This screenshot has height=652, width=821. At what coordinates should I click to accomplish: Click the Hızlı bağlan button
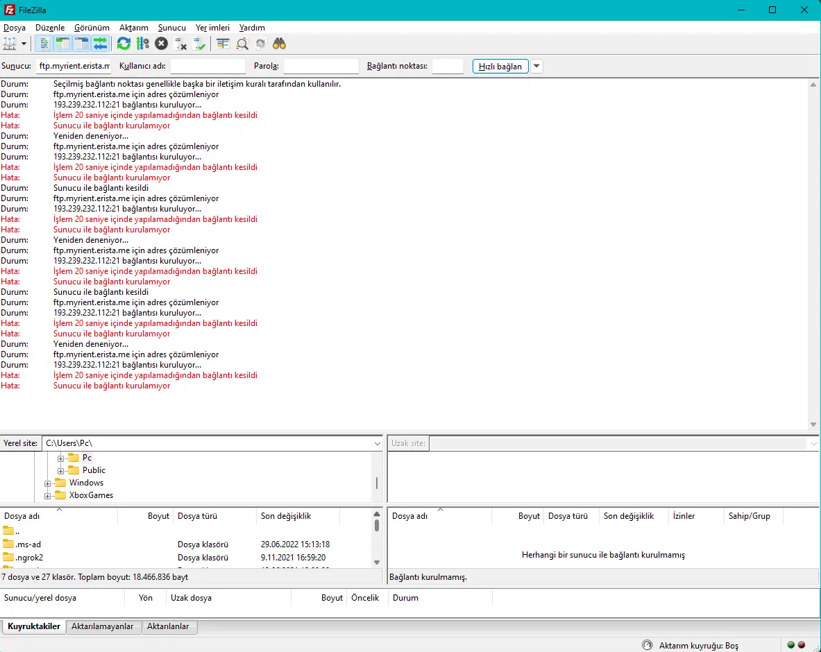coord(500,67)
